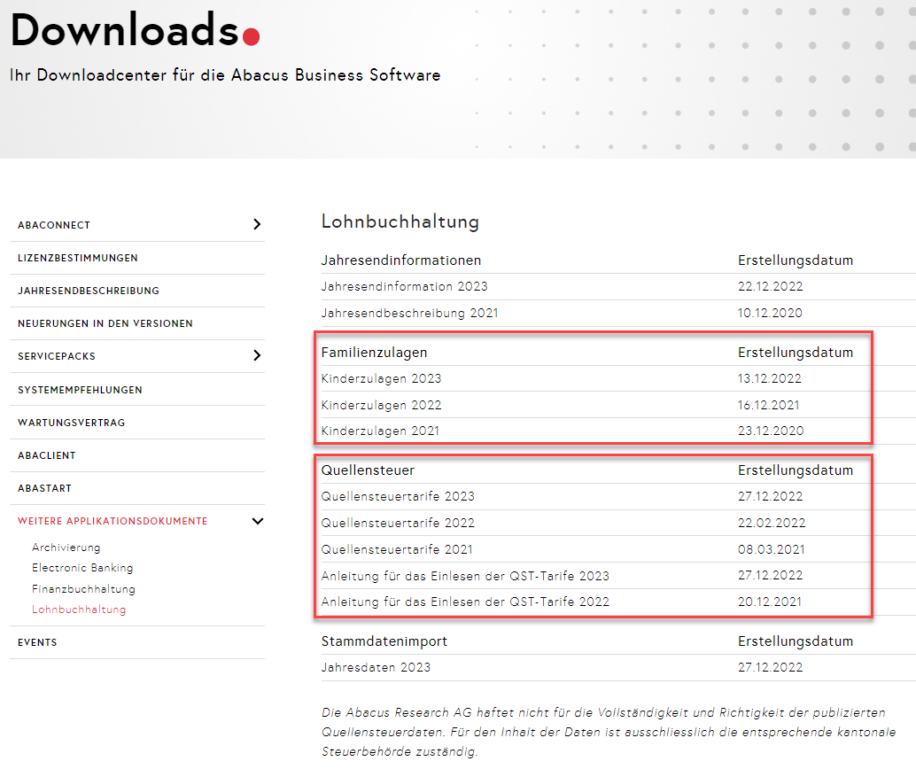Viewport: 916px width, 769px height.
Task: Click the Abacus Research AG disclaimer text
Action: click(609, 732)
